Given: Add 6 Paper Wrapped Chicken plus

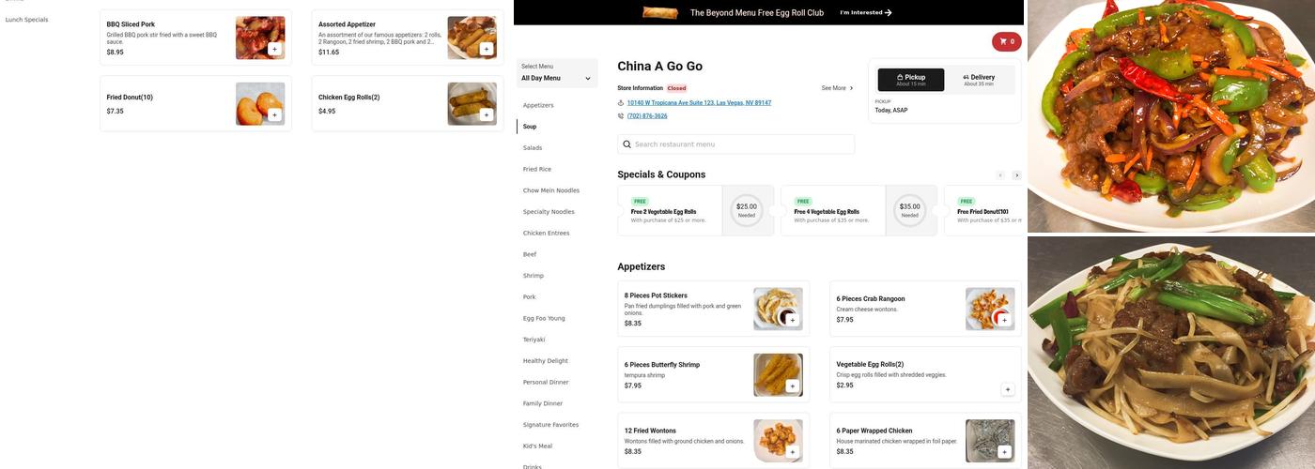Looking at the screenshot, I should pyautogui.click(x=1004, y=452).
